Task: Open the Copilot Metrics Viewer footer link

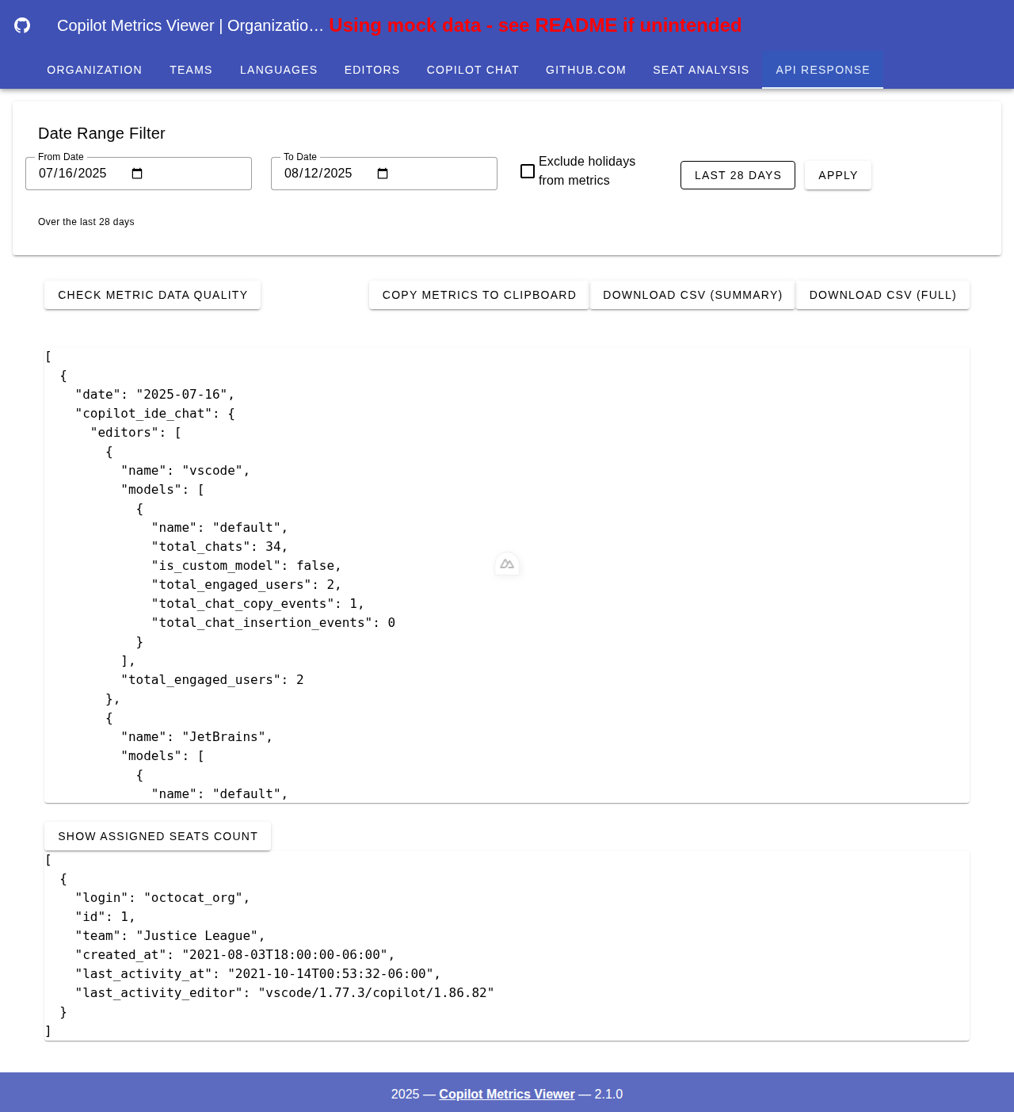Action: (506, 1094)
